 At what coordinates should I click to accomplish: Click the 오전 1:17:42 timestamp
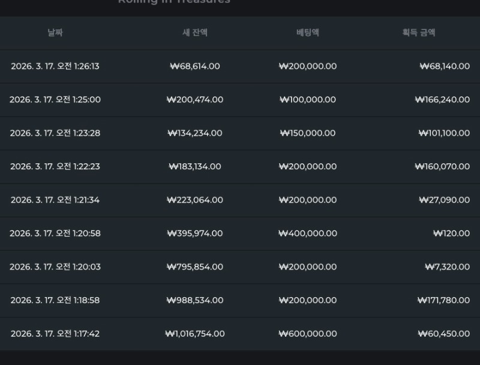click(55, 334)
